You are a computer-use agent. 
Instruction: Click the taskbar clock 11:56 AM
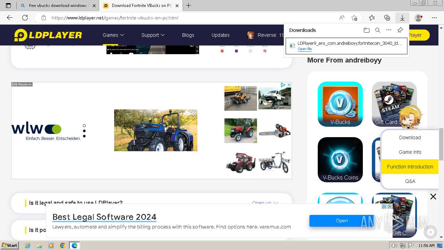point(426,245)
